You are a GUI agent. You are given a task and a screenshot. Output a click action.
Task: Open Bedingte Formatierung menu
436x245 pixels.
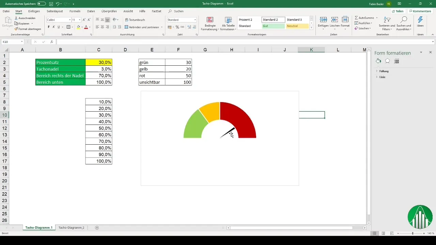click(x=210, y=23)
